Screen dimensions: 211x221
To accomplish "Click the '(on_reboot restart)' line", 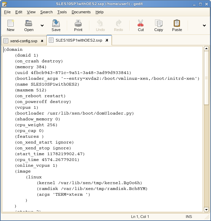I will [x=40, y=96].
